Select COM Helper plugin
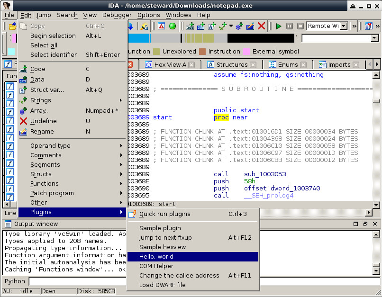The width and height of the screenshot is (382, 297). (193, 266)
